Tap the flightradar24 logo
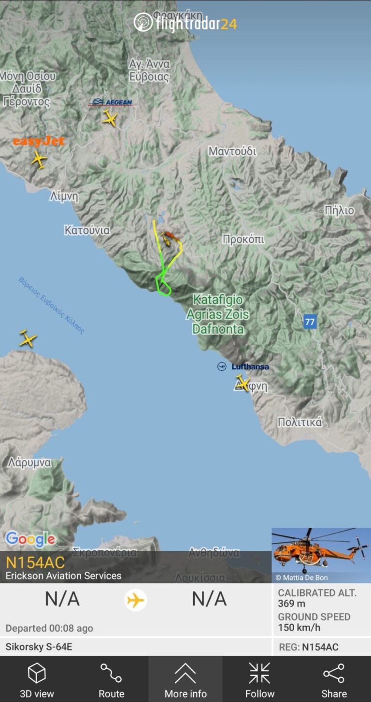 [x=185, y=23]
